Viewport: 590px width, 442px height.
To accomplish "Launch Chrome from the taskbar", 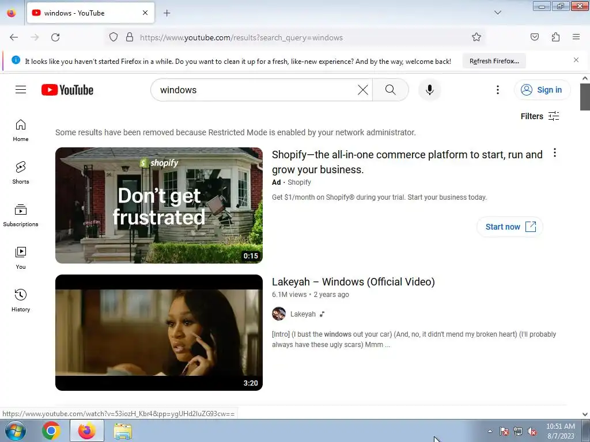I will 51,430.
